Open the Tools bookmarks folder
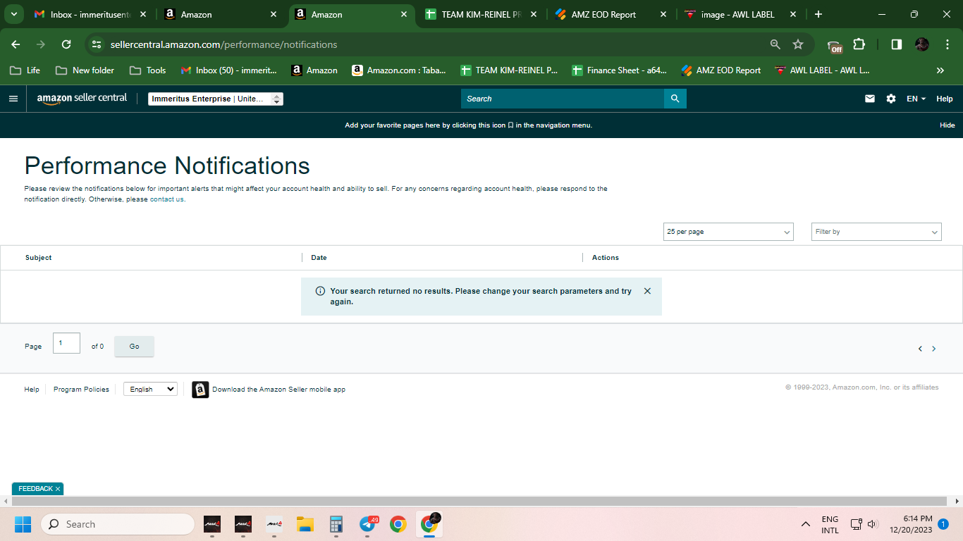The width and height of the screenshot is (963, 541). 148,70
